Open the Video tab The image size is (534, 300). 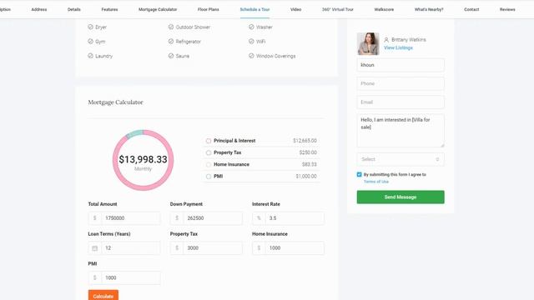[x=295, y=9]
